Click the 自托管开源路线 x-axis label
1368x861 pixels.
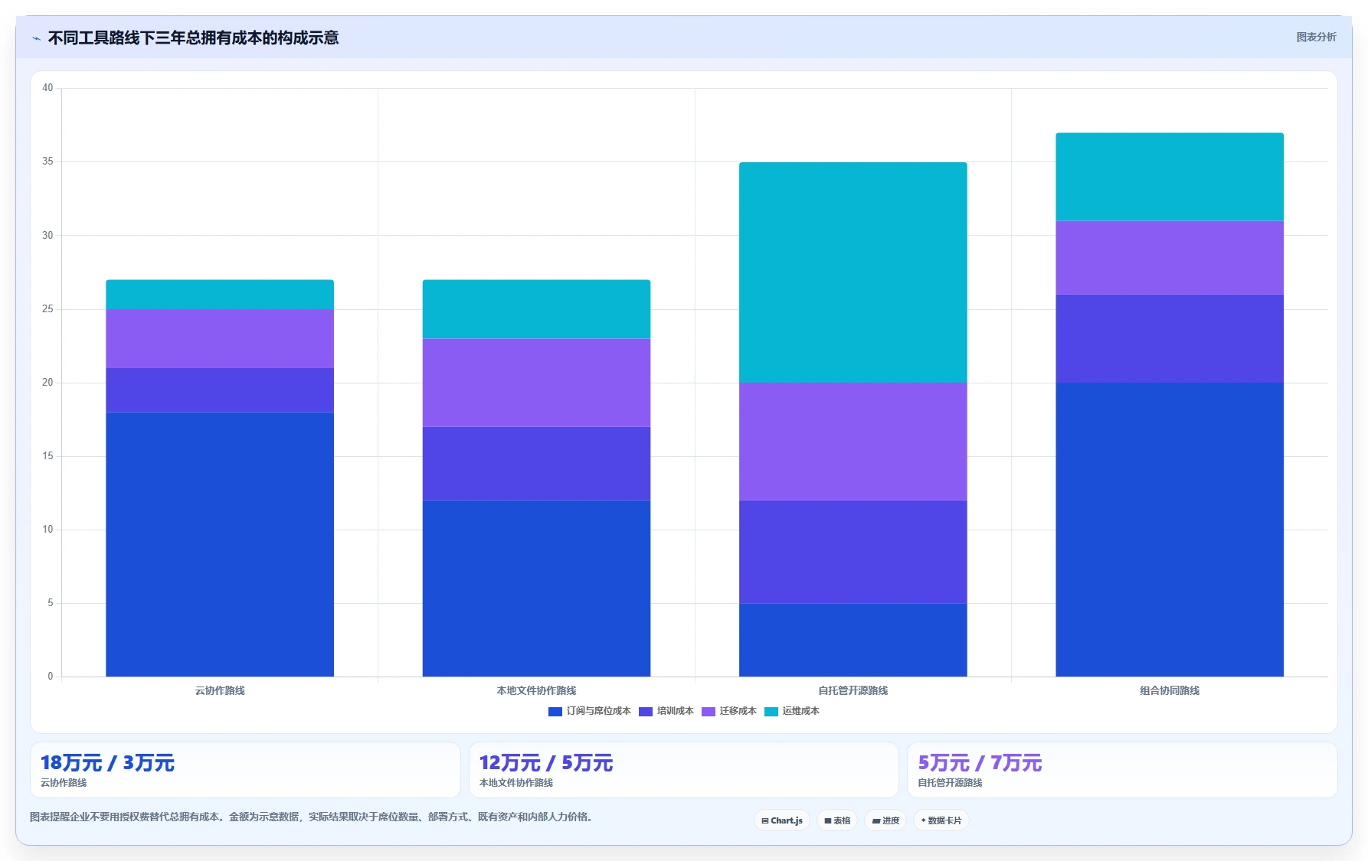[x=853, y=690]
